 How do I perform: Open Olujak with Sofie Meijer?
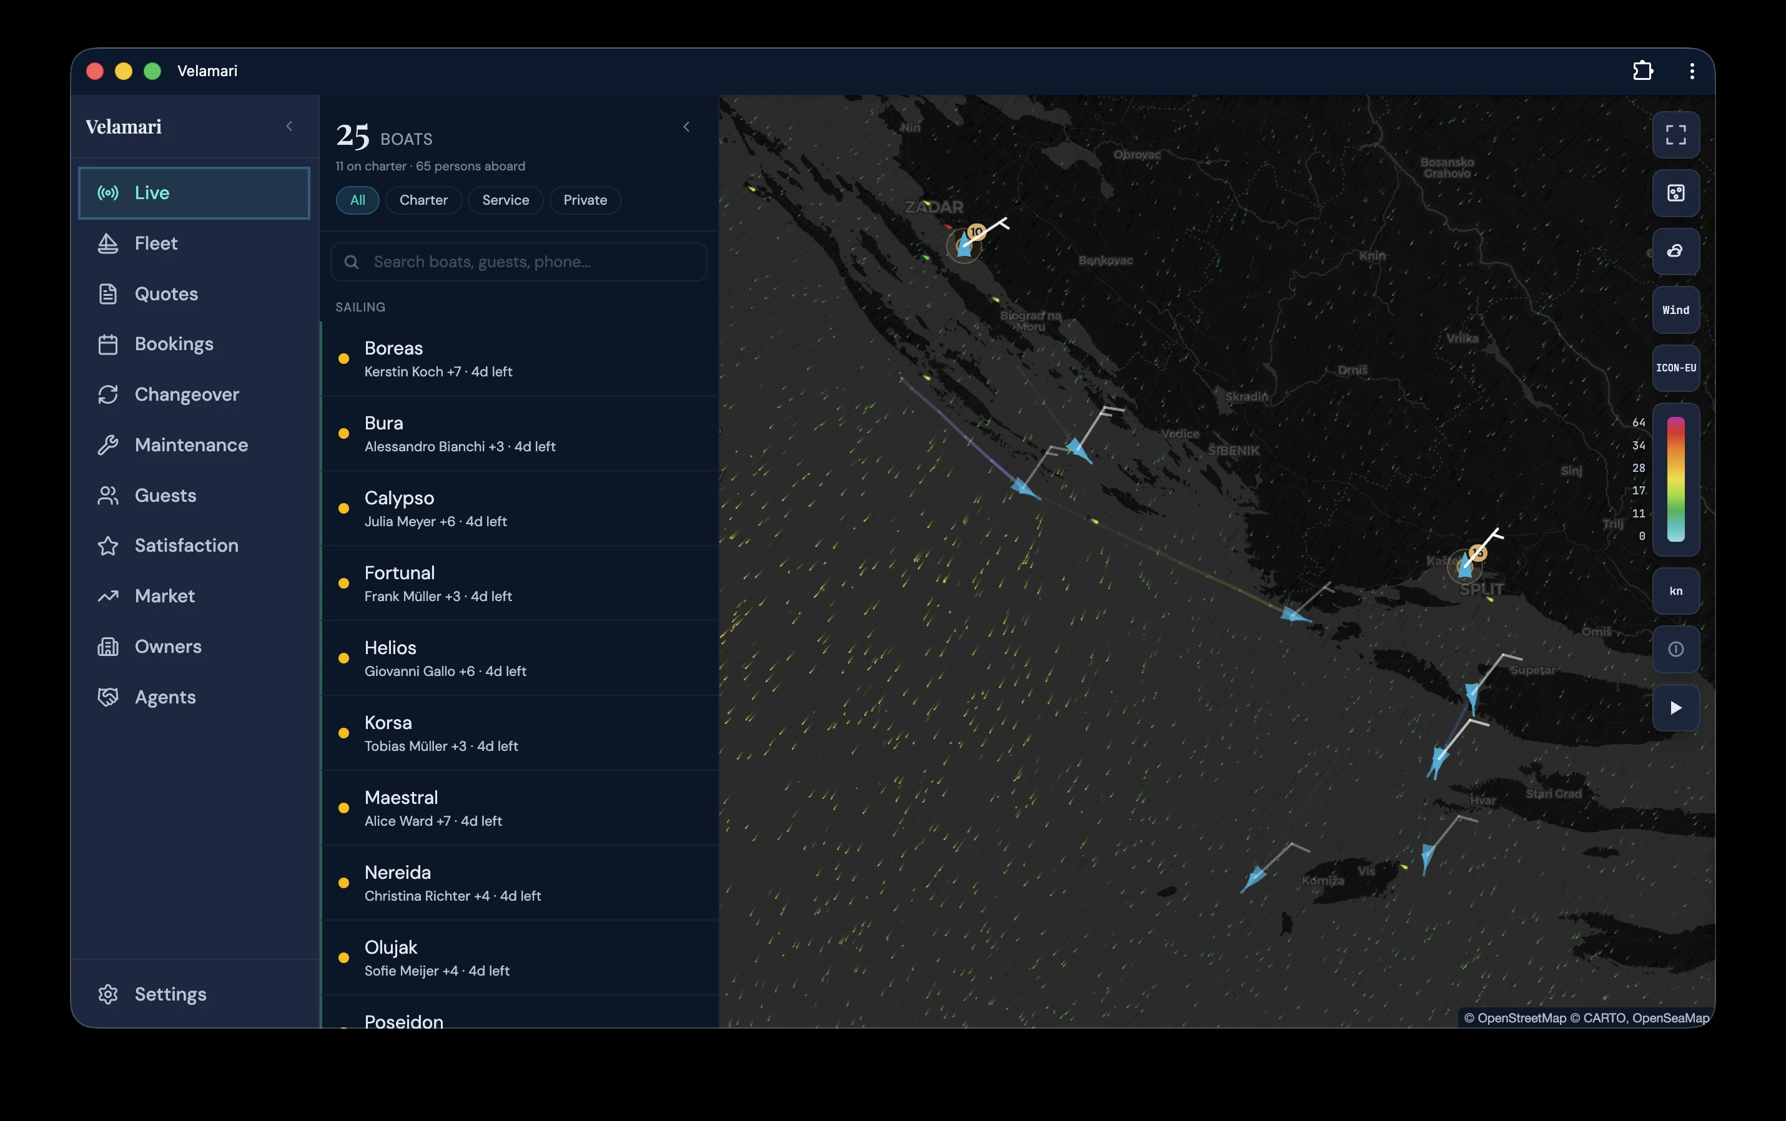click(x=520, y=958)
